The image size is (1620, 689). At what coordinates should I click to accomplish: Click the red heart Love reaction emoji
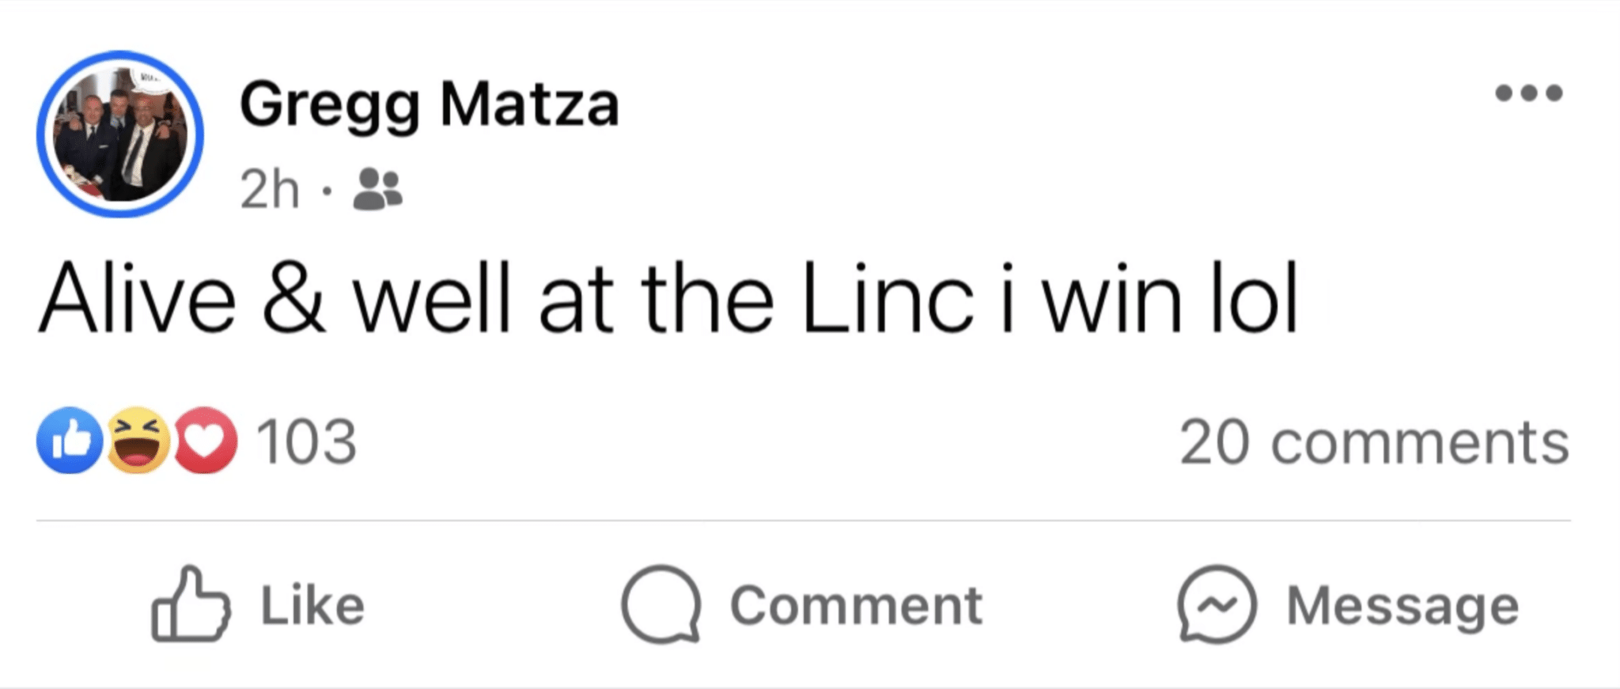[206, 441]
